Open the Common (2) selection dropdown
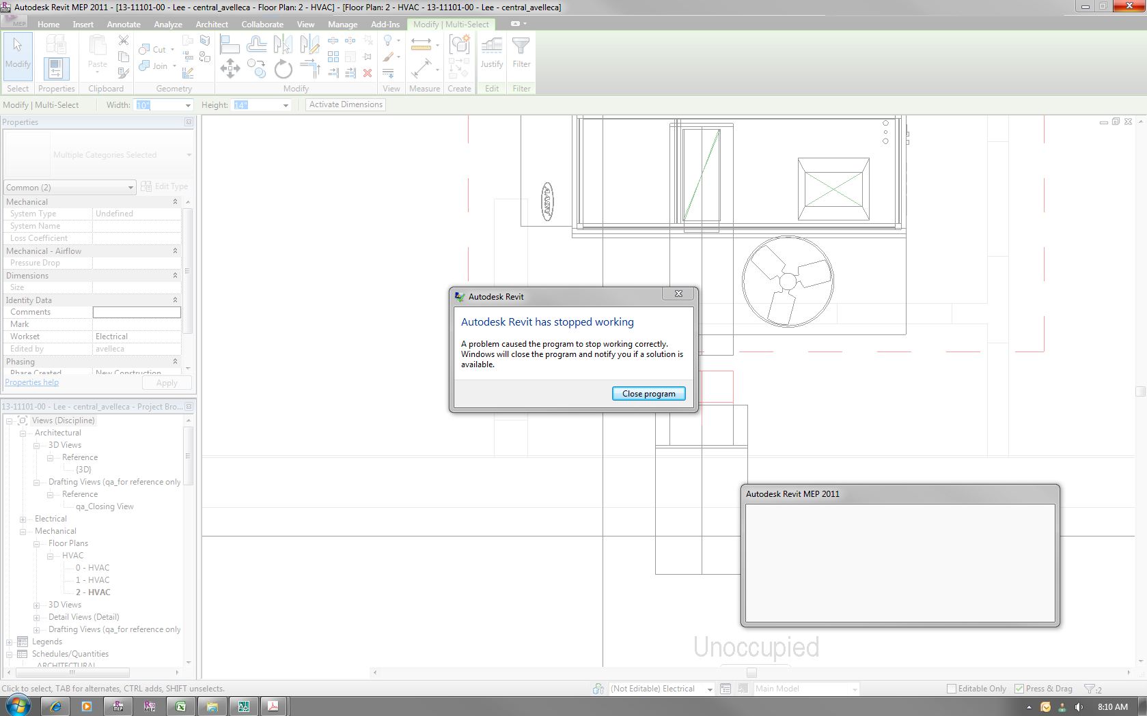The height and width of the screenshot is (716, 1147). coord(130,187)
